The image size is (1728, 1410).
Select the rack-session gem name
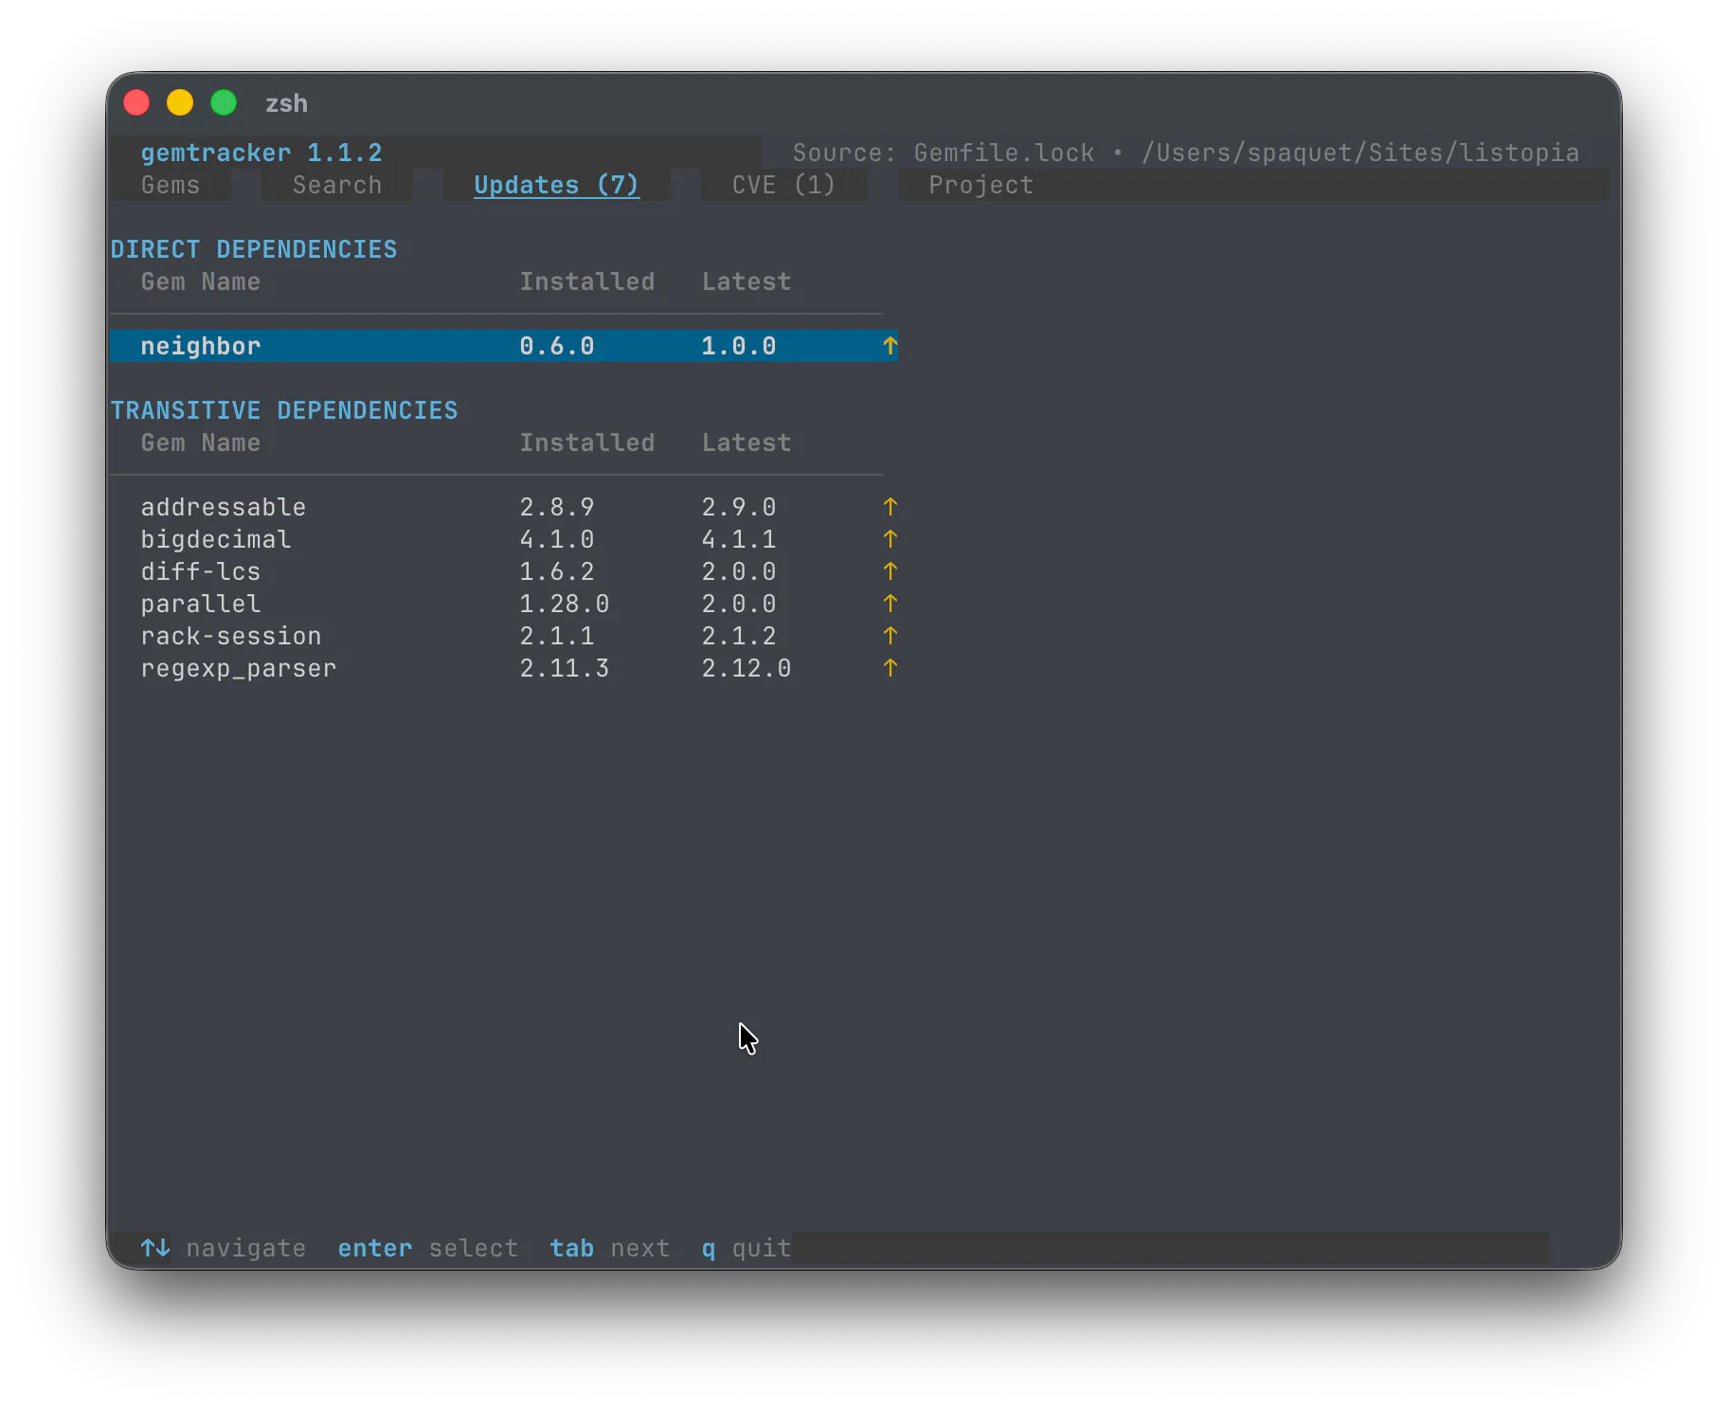(x=231, y=636)
